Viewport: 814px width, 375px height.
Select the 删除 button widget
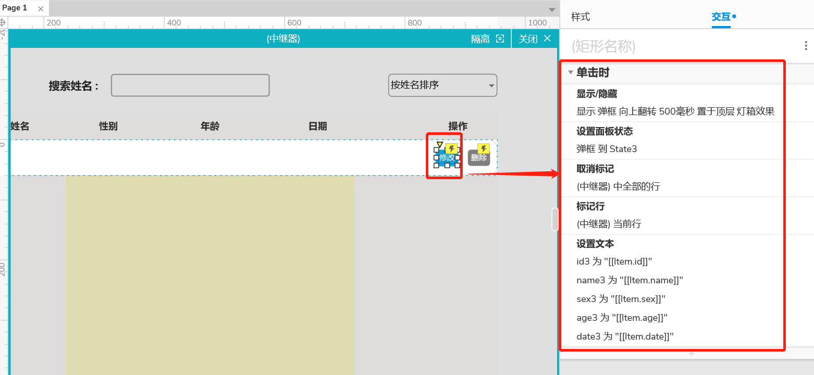(x=479, y=158)
